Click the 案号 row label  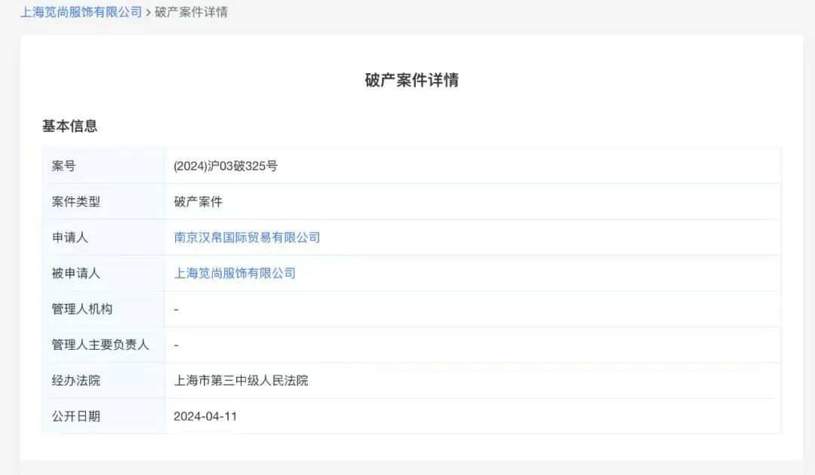tap(64, 166)
